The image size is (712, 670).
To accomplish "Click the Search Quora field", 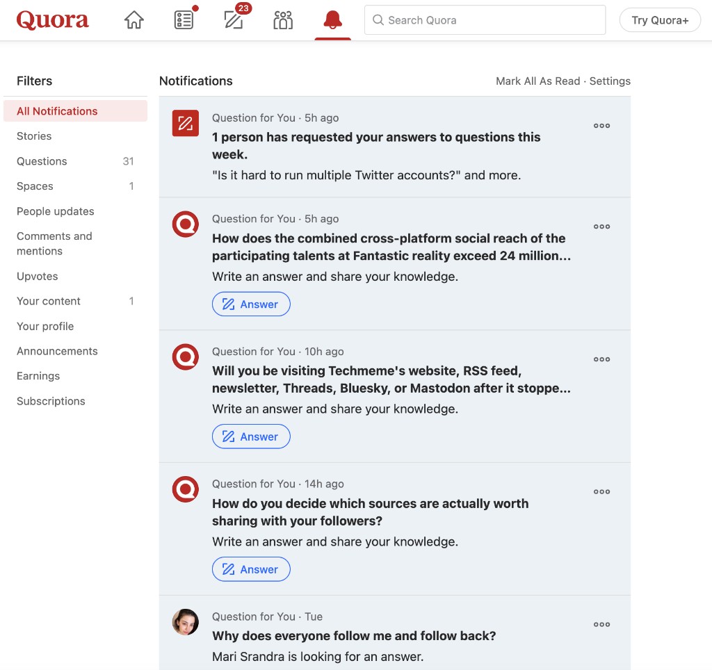I will (x=485, y=20).
